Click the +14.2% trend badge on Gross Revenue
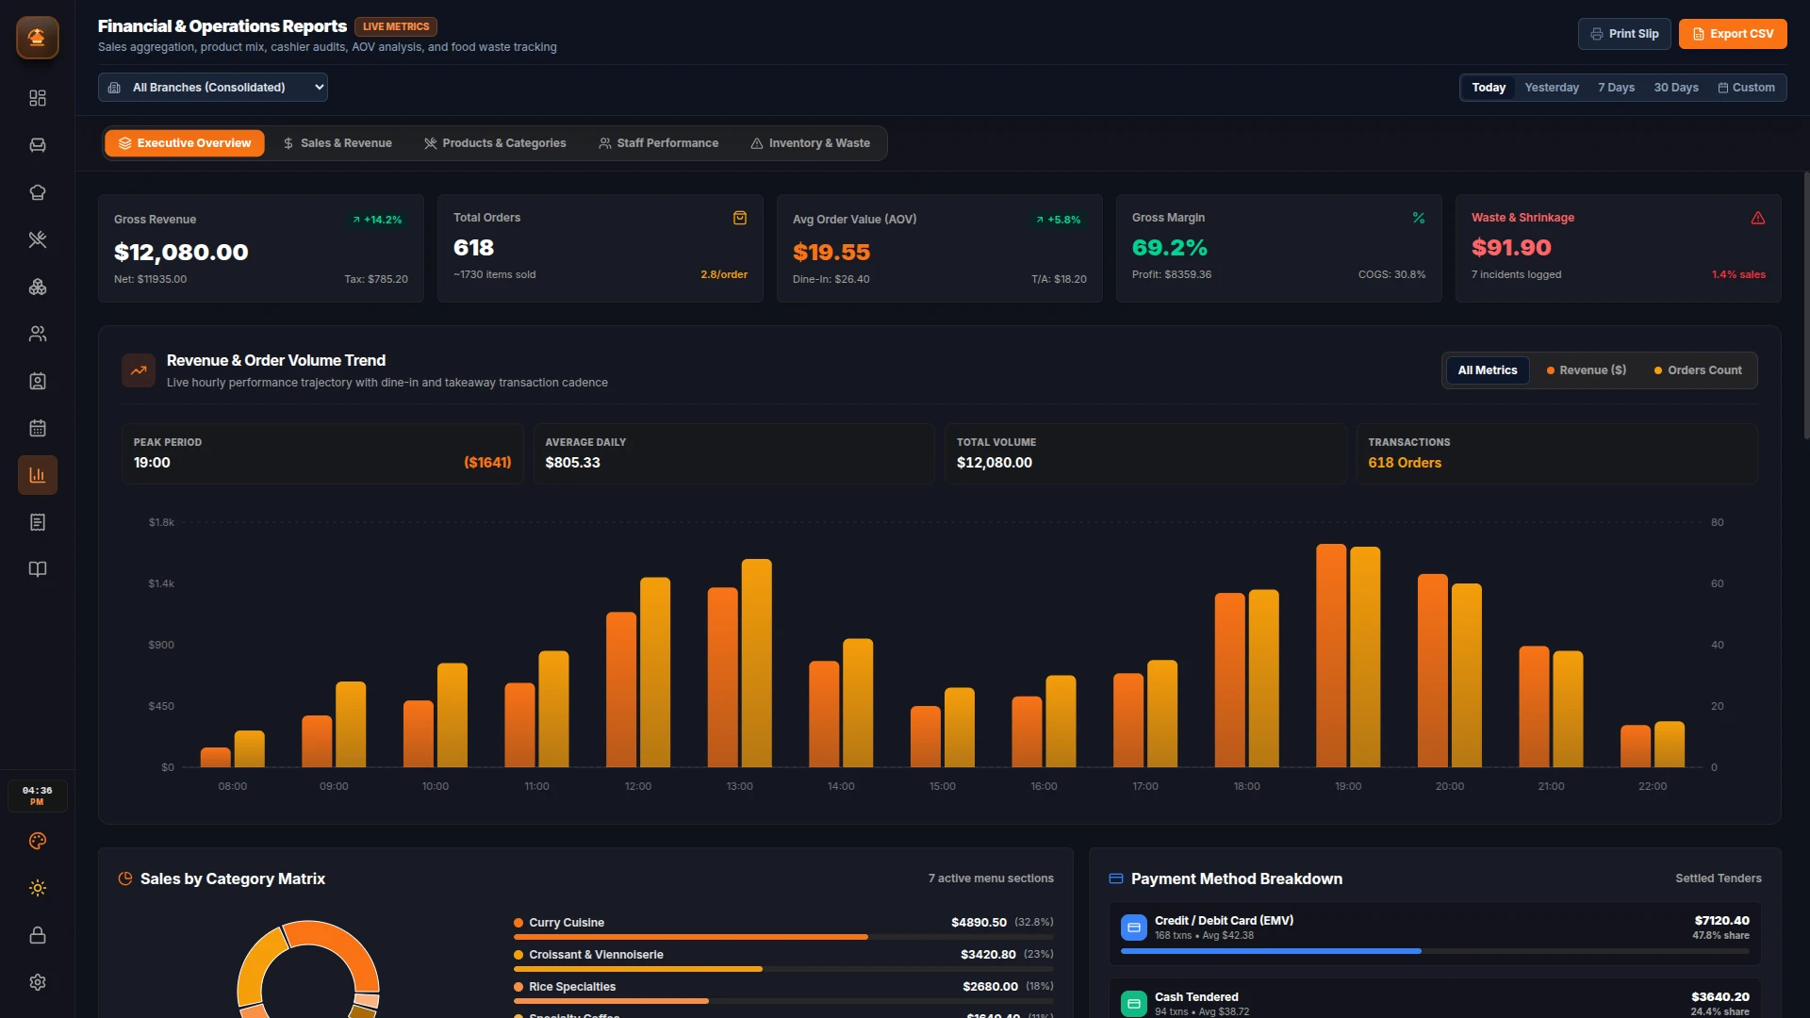The height and width of the screenshot is (1018, 1810). tap(377, 220)
